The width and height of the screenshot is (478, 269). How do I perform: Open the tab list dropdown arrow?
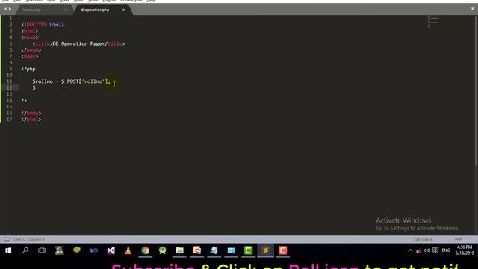[x=473, y=9]
